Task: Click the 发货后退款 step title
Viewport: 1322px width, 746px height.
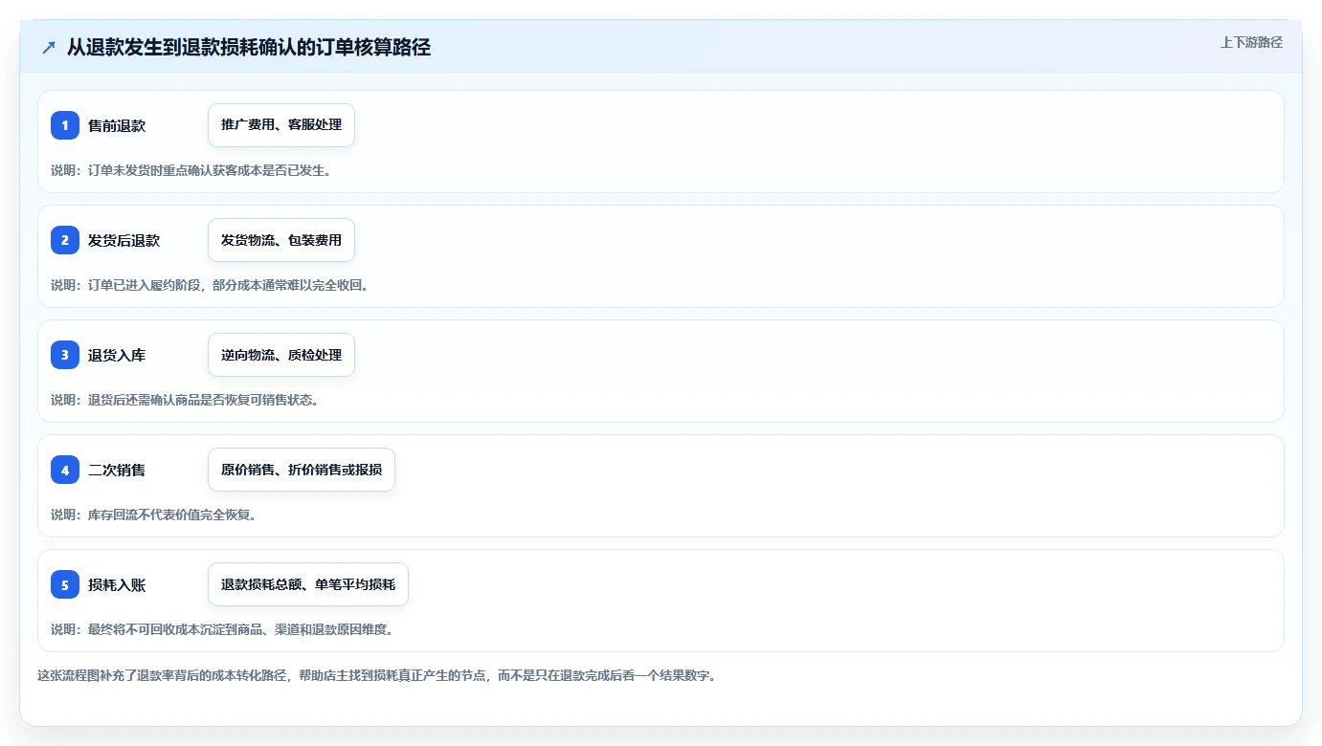Action: (123, 240)
